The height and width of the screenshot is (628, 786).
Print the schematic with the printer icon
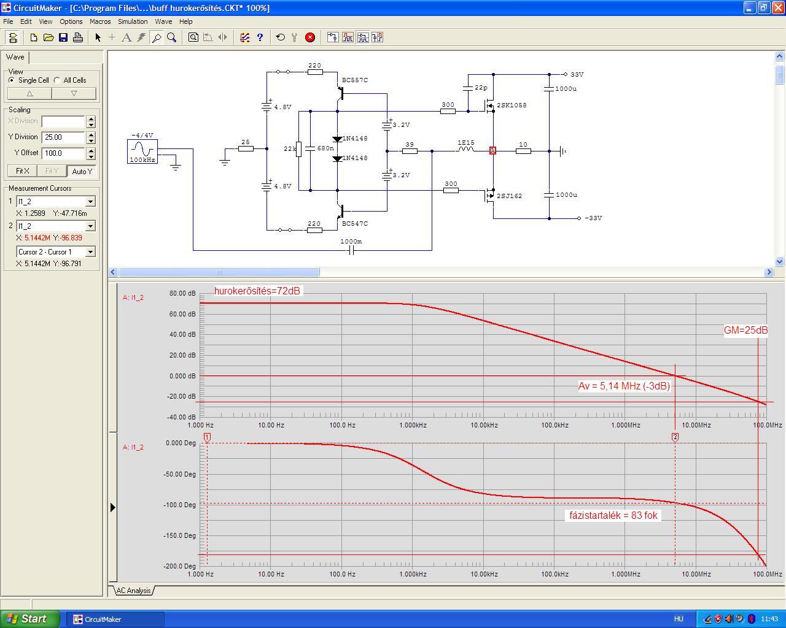point(78,37)
